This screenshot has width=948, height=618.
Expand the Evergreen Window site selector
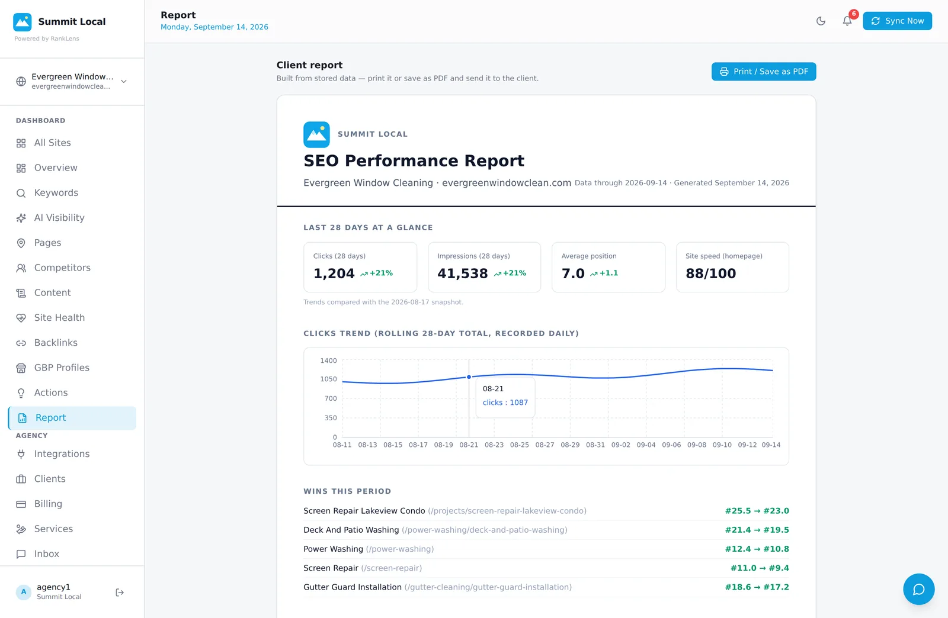(72, 82)
